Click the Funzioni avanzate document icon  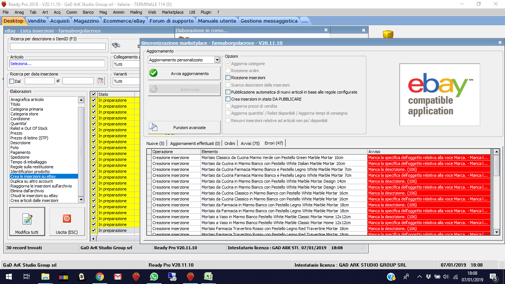pos(153,128)
